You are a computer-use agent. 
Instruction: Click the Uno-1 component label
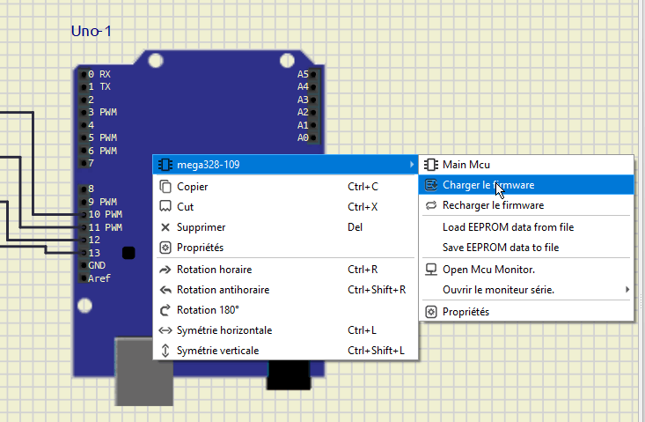pyautogui.click(x=91, y=31)
